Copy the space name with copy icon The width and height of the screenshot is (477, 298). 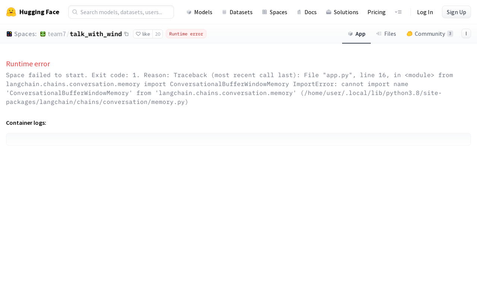pos(126,34)
